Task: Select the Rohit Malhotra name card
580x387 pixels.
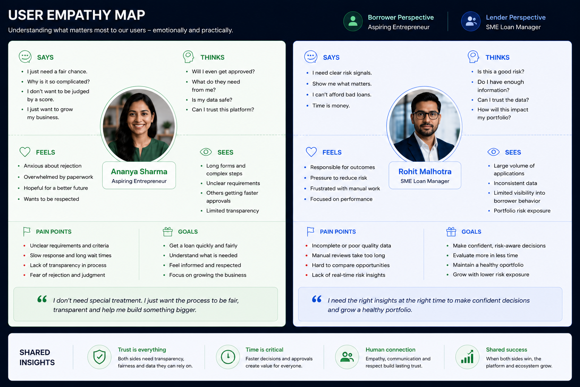Action: click(x=425, y=175)
